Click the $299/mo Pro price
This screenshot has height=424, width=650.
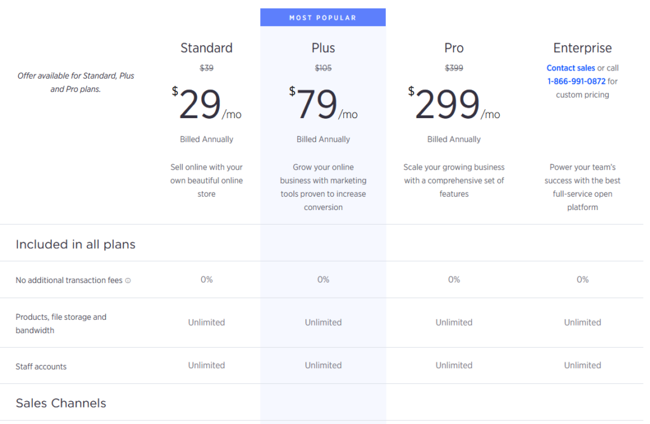click(454, 103)
